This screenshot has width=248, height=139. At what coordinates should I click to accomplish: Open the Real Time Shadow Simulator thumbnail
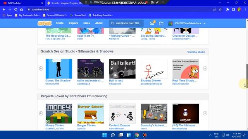186,69
